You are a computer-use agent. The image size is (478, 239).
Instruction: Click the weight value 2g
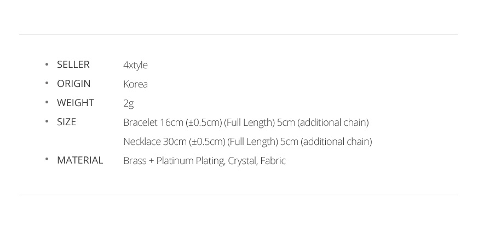point(128,103)
